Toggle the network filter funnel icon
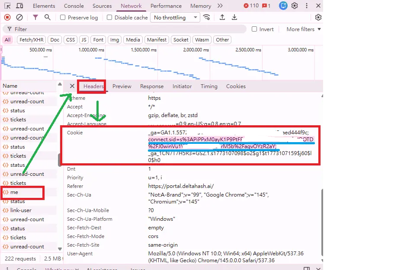Viewport: 404px width, 270px height. click(35, 17)
